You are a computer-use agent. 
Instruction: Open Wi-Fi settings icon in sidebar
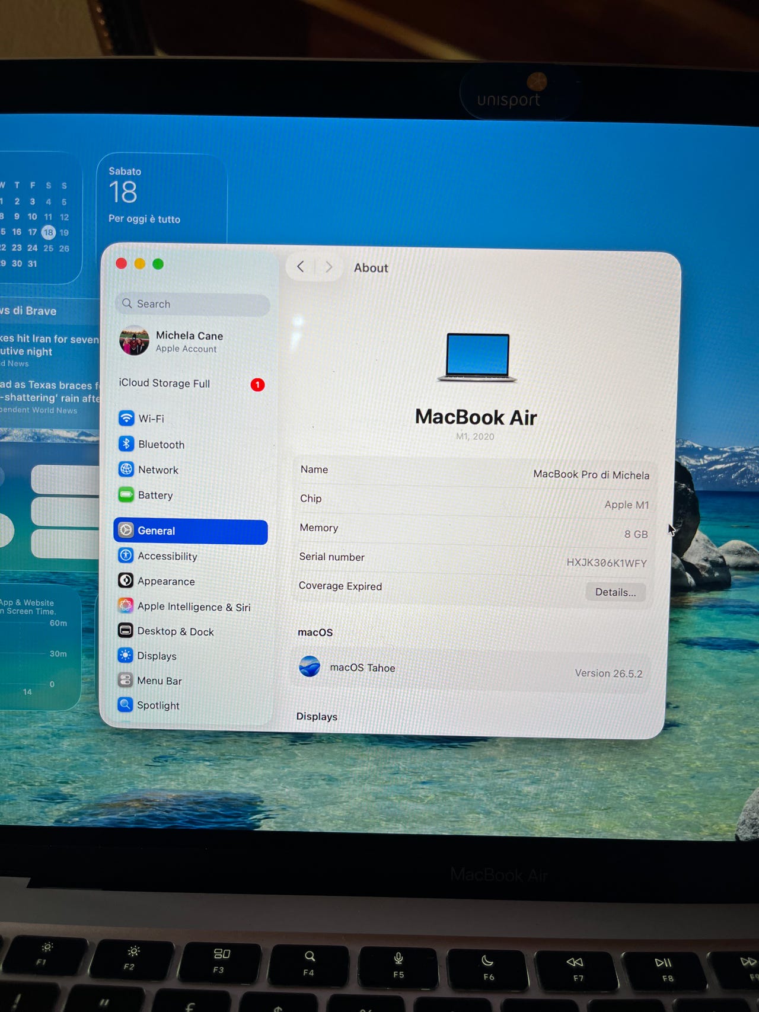[x=126, y=418]
